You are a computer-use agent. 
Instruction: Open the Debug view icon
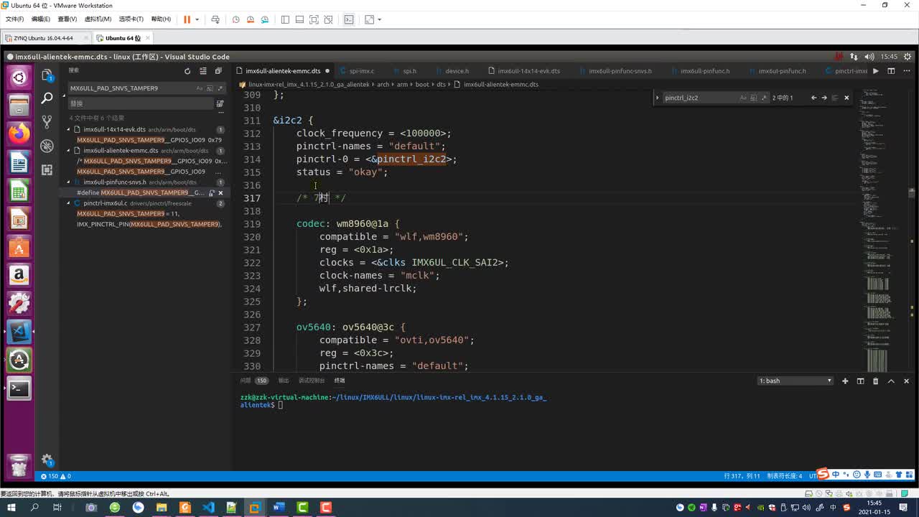coord(47,146)
